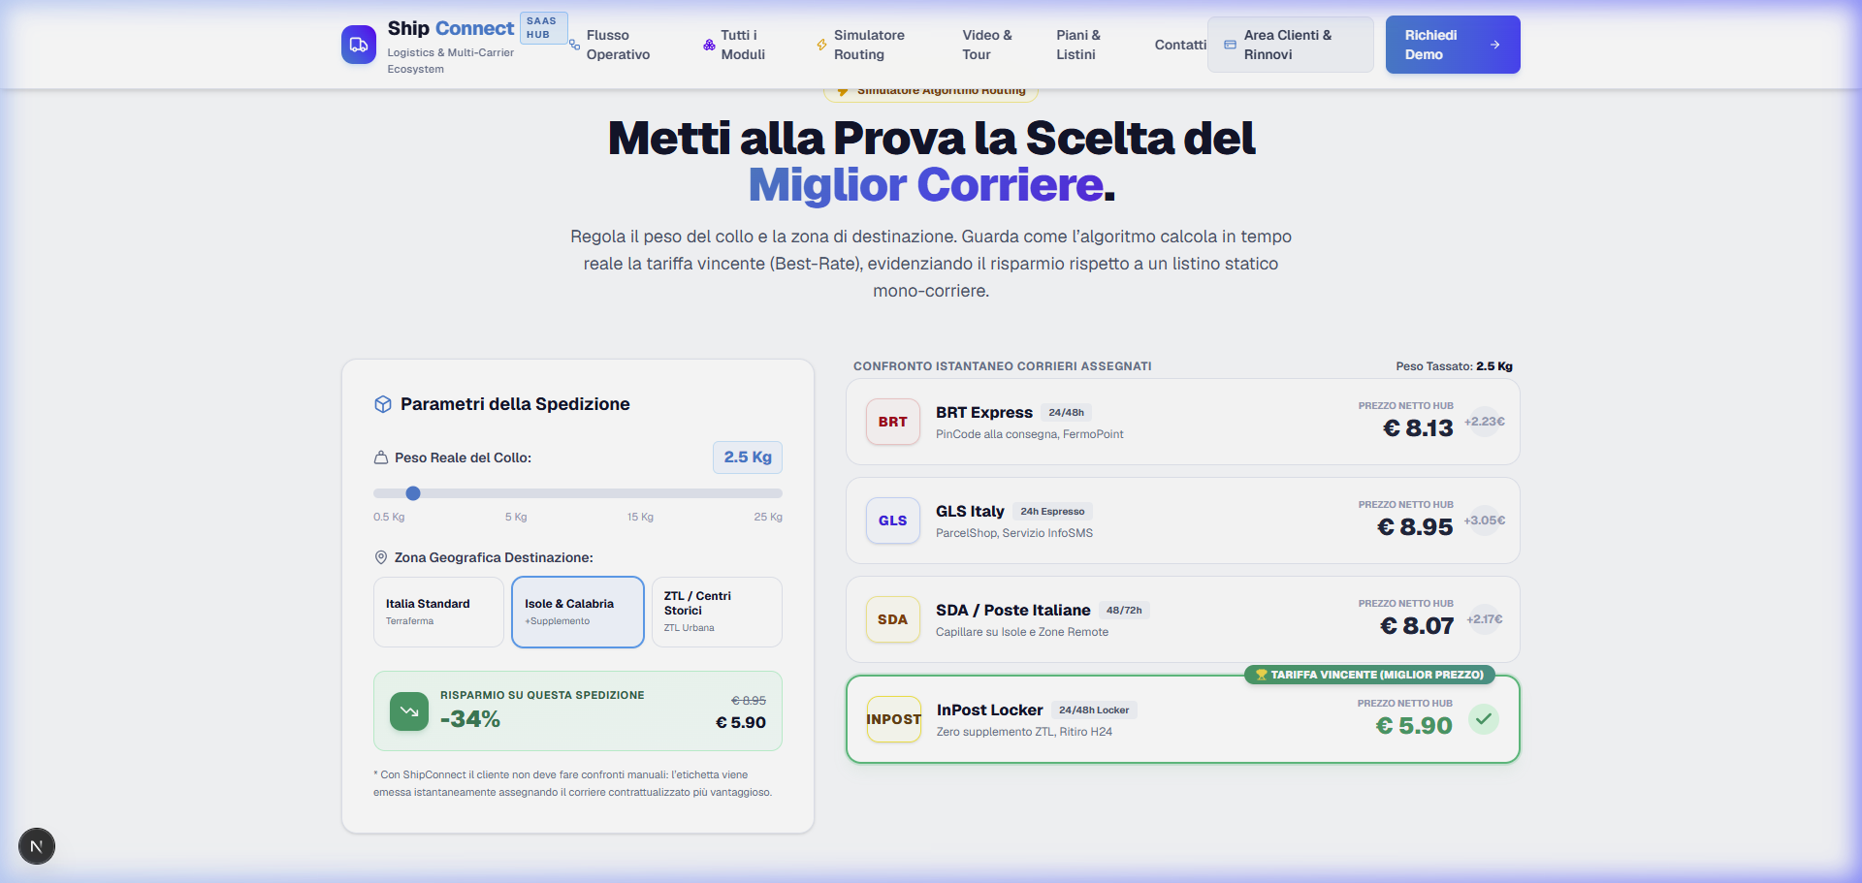Click the parcel weight slider handle
1862x883 pixels.
(x=413, y=493)
